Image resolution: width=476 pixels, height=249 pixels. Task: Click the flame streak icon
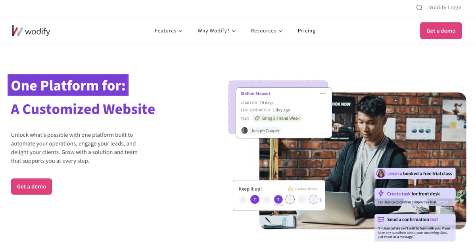pyautogui.click(x=290, y=189)
